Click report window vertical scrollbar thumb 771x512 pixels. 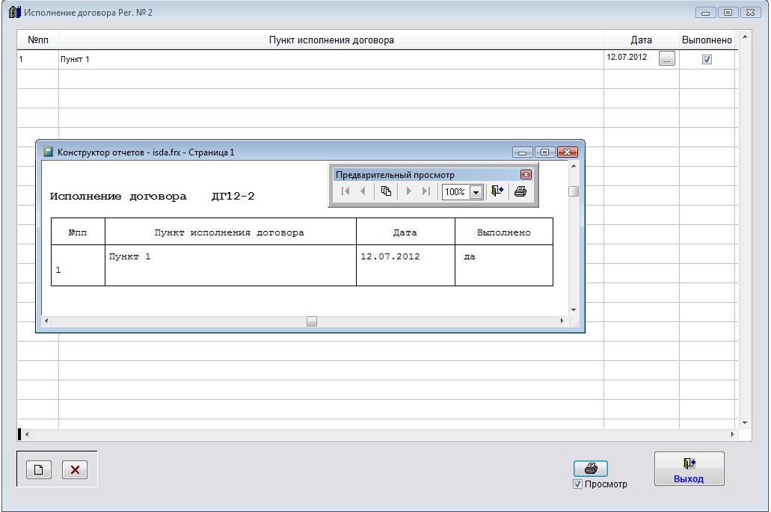coord(574,191)
